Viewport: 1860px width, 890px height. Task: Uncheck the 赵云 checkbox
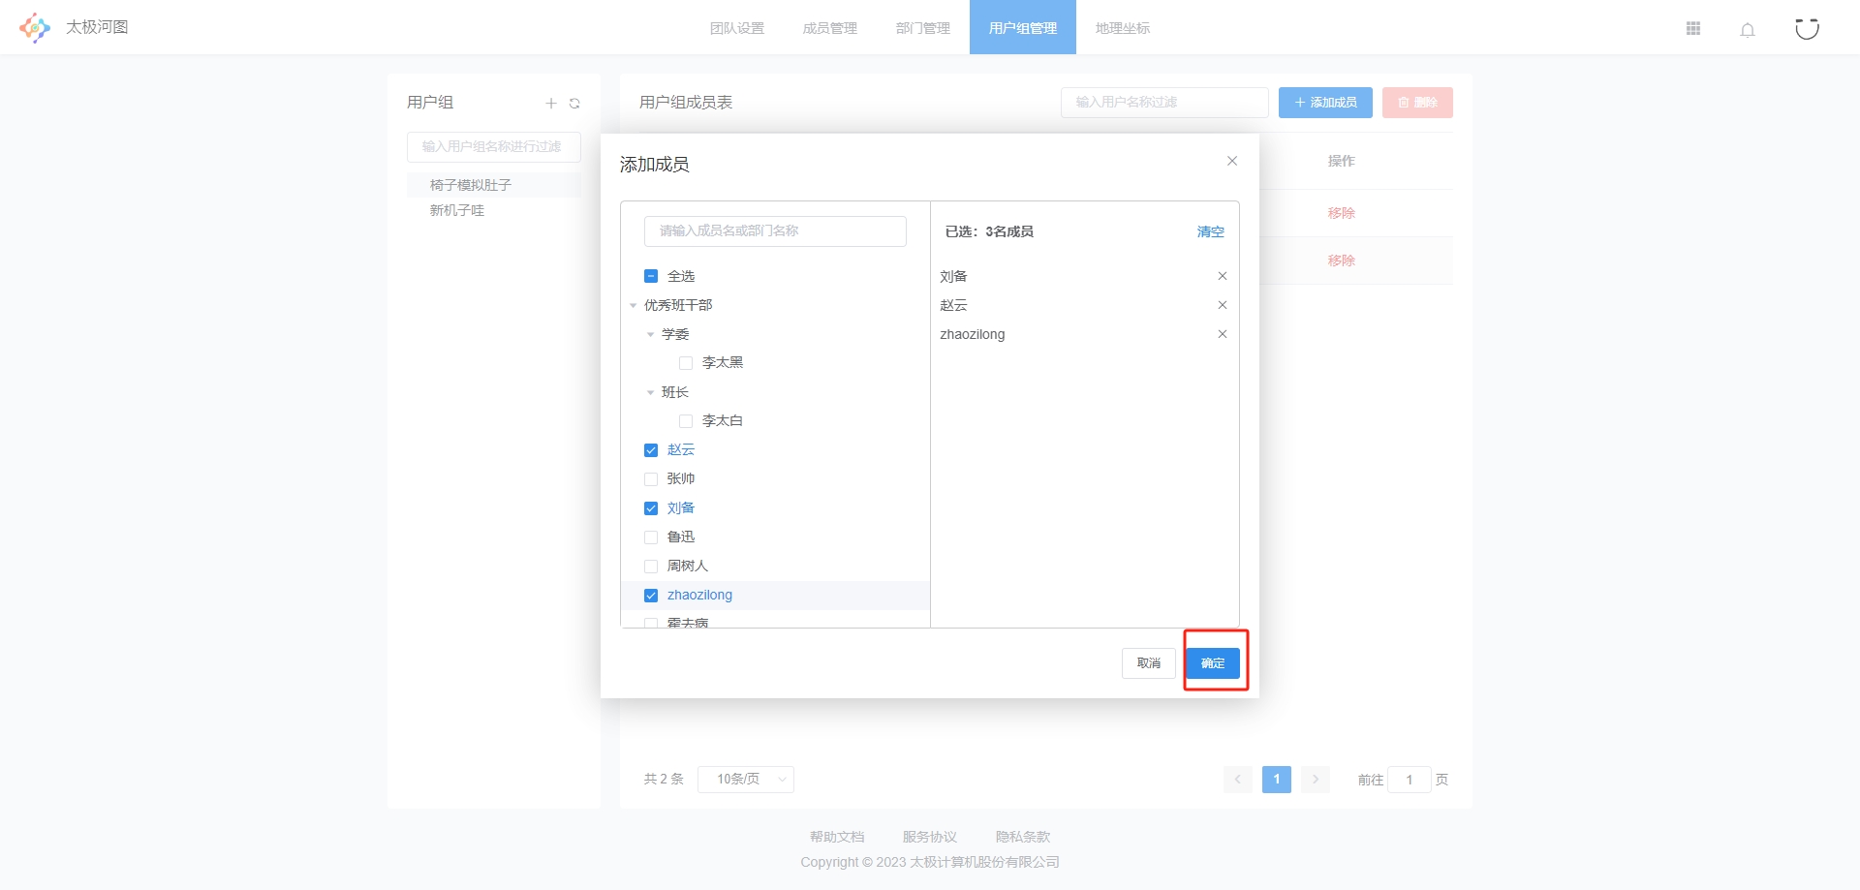(x=651, y=450)
